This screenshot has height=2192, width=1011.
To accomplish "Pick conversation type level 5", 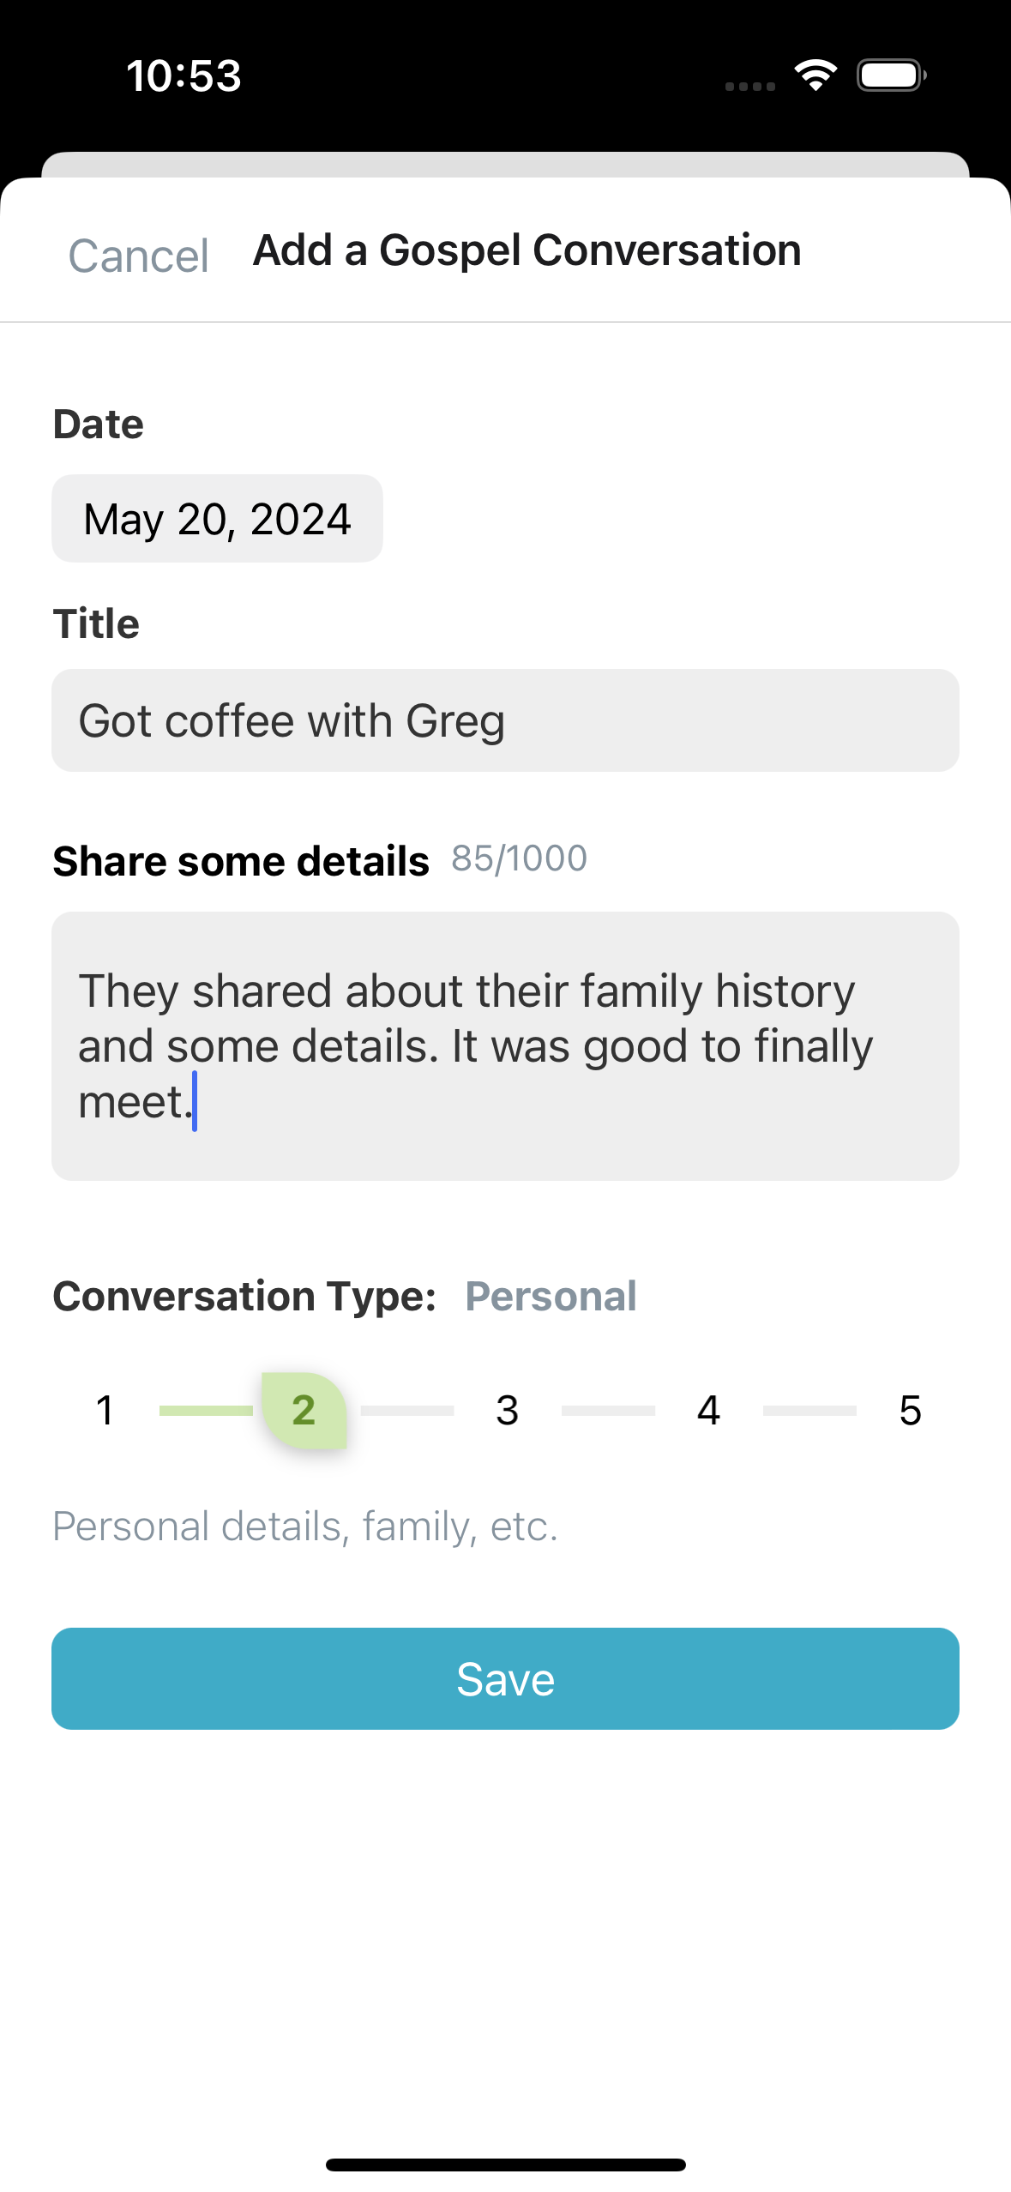I will [910, 1411].
